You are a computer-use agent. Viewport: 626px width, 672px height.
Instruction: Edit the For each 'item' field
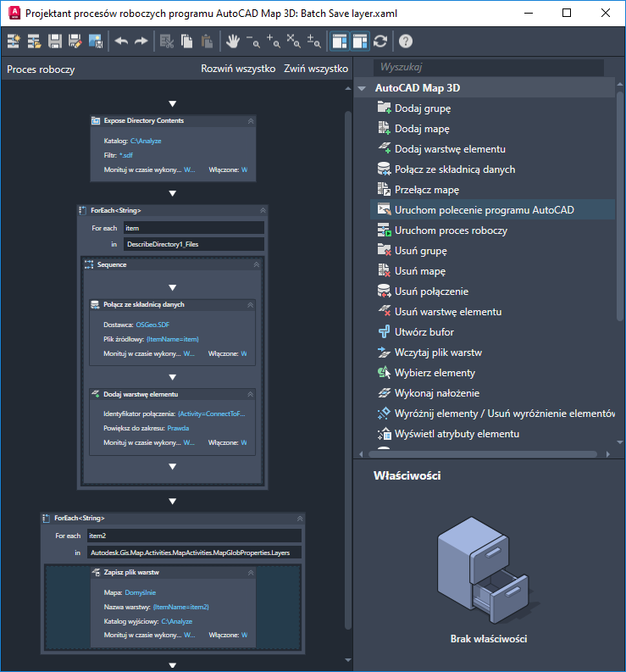pos(194,228)
